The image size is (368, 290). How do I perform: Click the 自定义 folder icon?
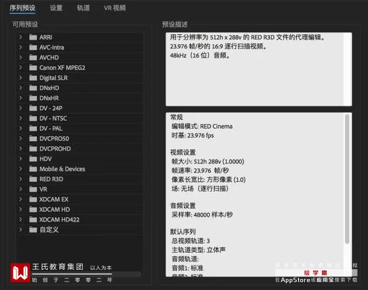coord(33,229)
